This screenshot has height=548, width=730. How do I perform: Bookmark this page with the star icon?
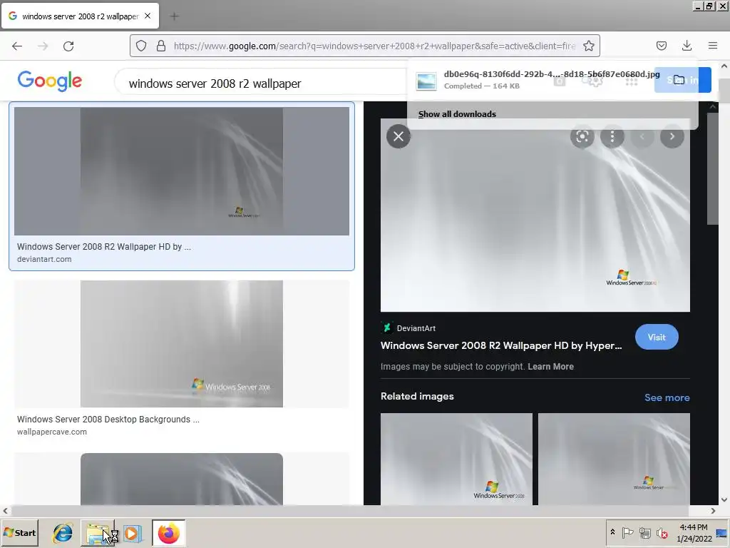(x=588, y=46)
